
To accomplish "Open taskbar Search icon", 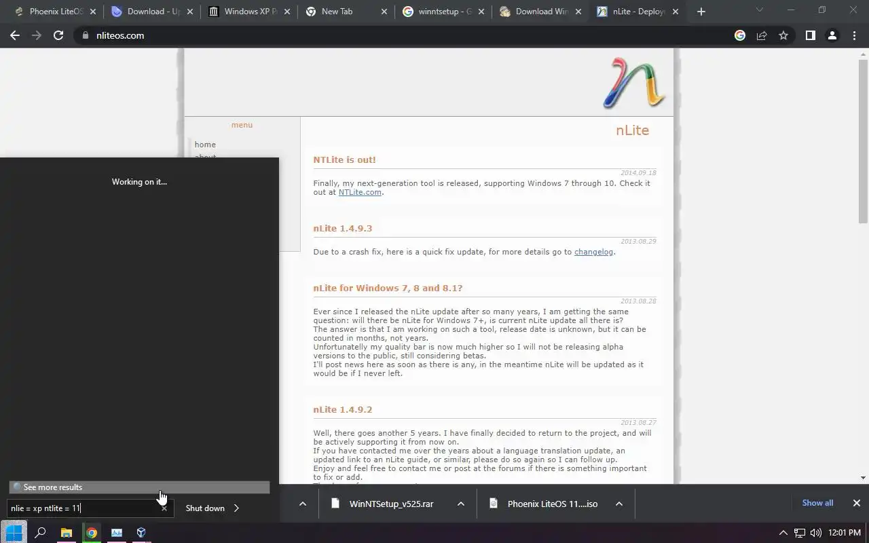I will tap(40, 533).
